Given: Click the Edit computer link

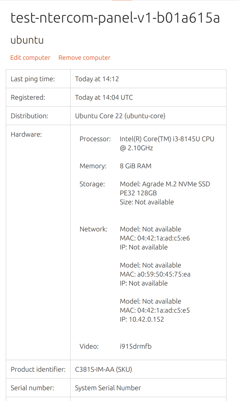Looking at the screenshot, I should tap(30, 58).
